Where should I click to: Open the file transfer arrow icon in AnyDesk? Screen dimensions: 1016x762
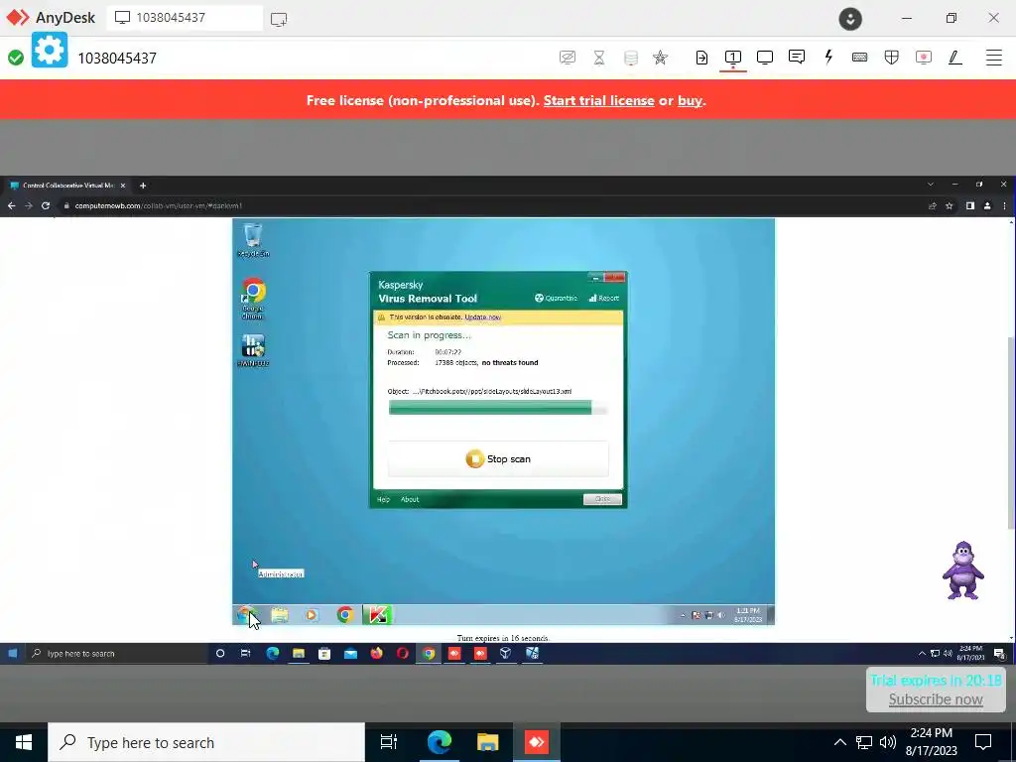click(x=701, y=58)
